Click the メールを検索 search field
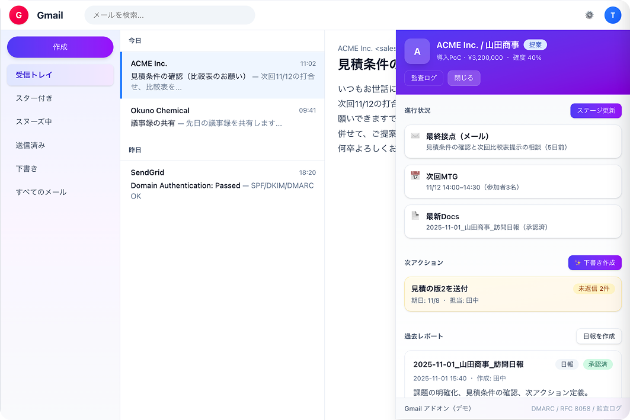The image size is (630, 420). (170, 15)
